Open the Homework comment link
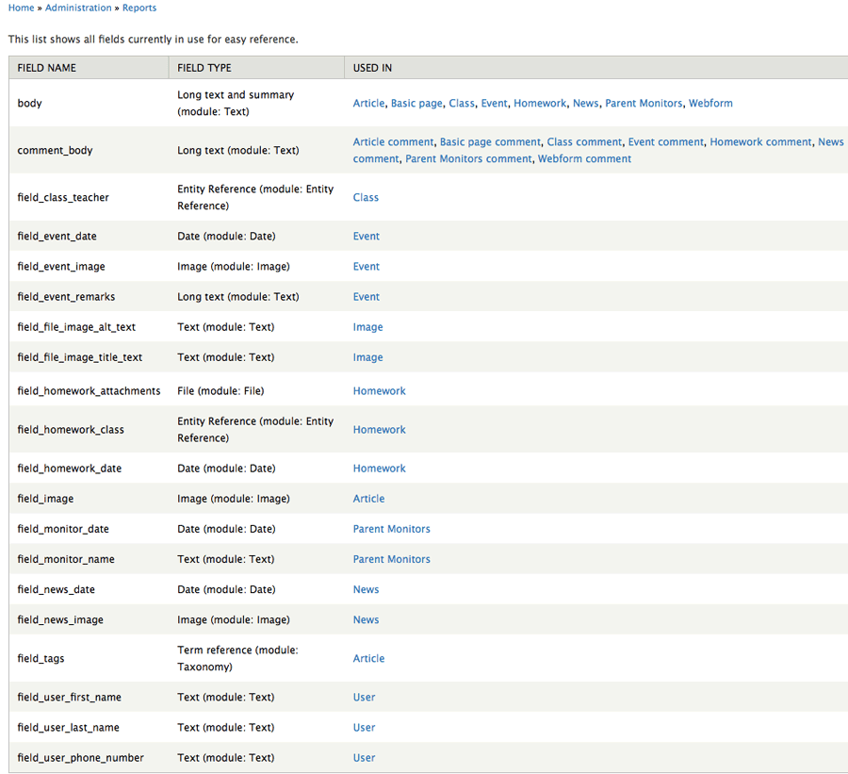Viewport: 848px width, 774px height. tap(761, 141)
